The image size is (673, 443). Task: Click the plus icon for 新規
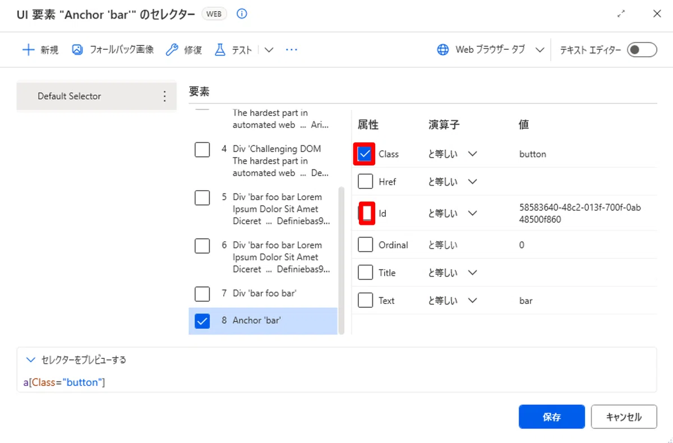pos(28,50)
